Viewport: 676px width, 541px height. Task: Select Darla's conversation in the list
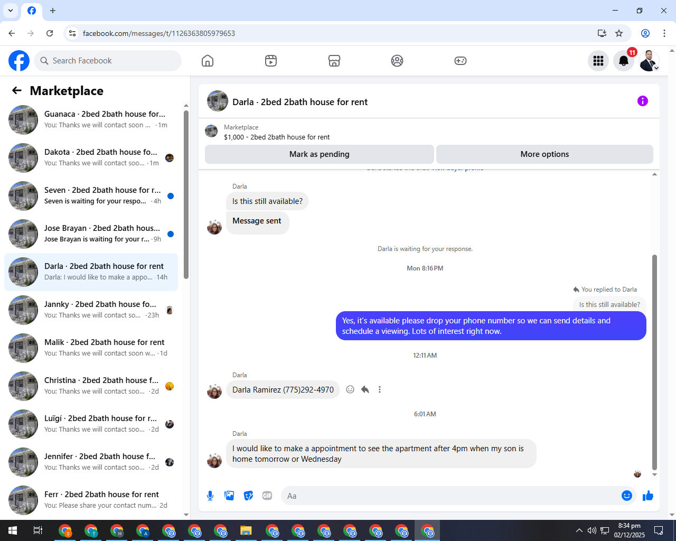click(x=91, y=272)
